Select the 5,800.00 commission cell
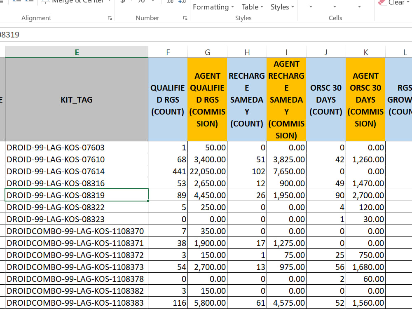The height and width of the screenshot is (309, 412). (207, 303)
